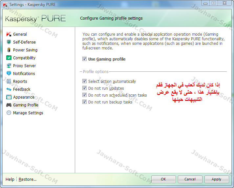
Task: Uncheck Select action automatically
Action: 84,81
